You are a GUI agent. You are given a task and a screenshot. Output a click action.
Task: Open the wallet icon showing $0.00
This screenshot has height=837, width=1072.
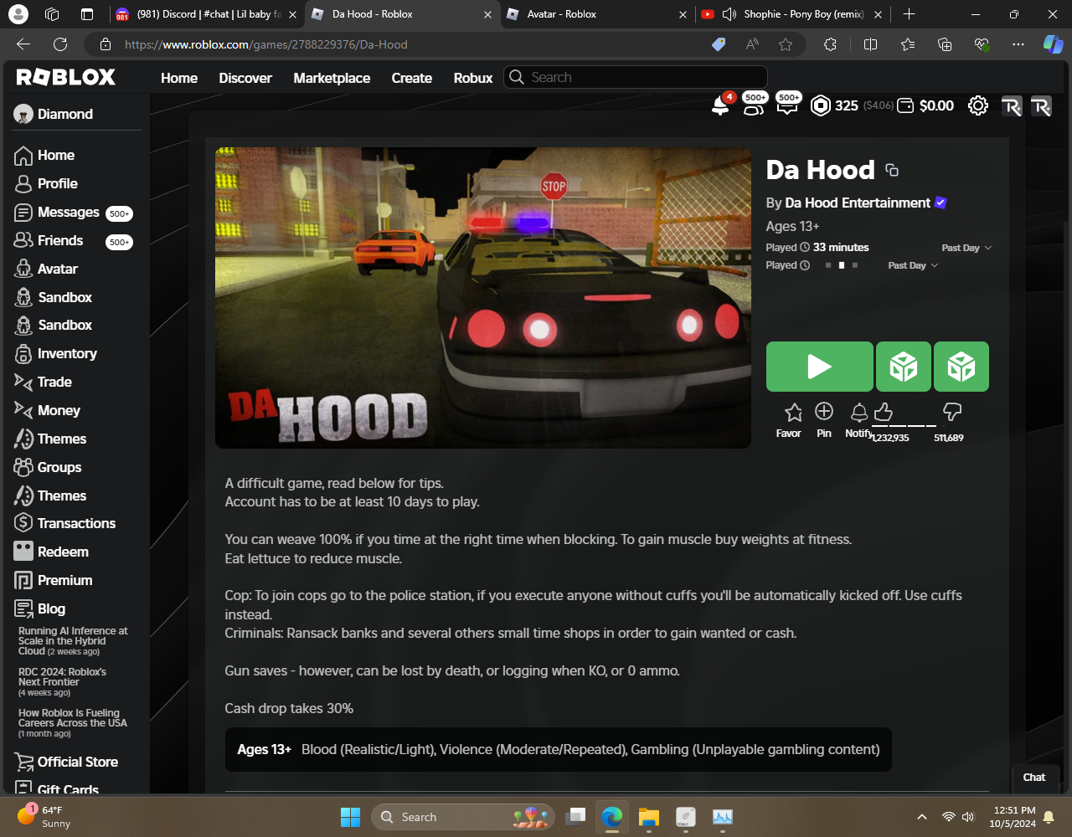[905, 105]
